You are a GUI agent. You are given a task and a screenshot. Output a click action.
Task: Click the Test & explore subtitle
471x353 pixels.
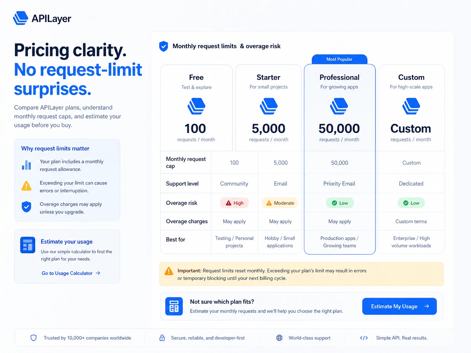coord(196,87)
